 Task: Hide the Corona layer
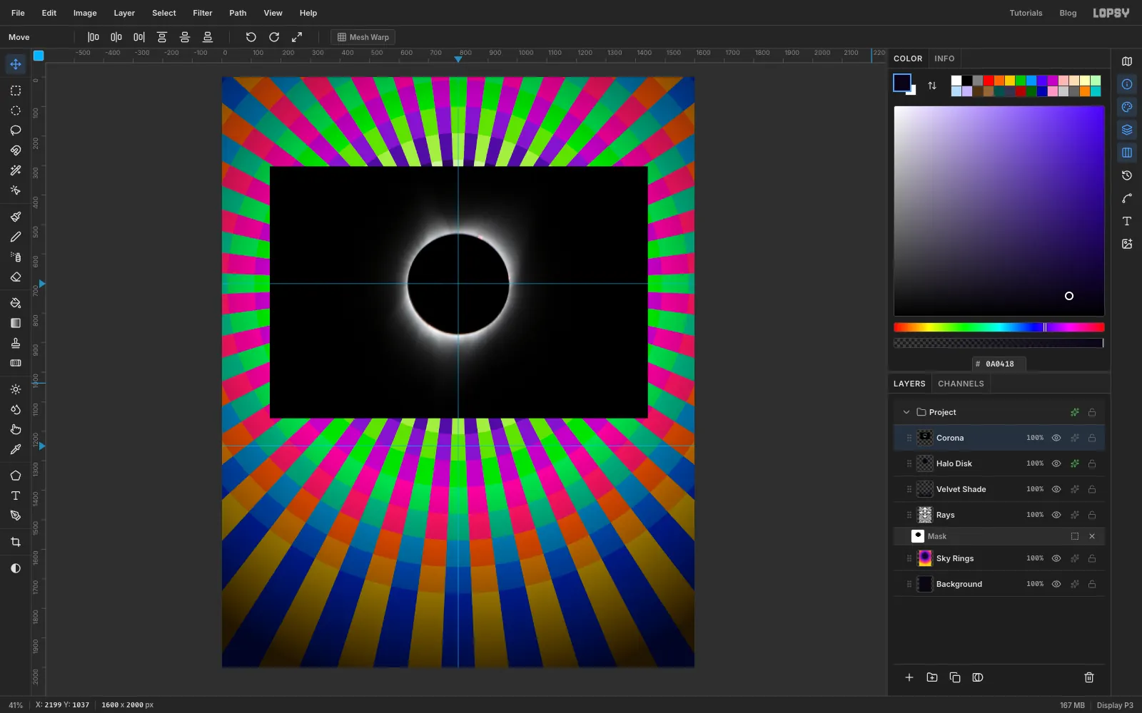1056,438
